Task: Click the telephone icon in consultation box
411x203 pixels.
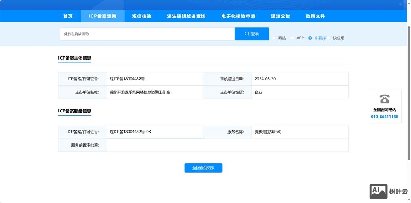Action: [385, 99]
